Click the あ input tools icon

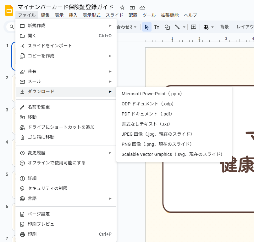coord(206,27)
